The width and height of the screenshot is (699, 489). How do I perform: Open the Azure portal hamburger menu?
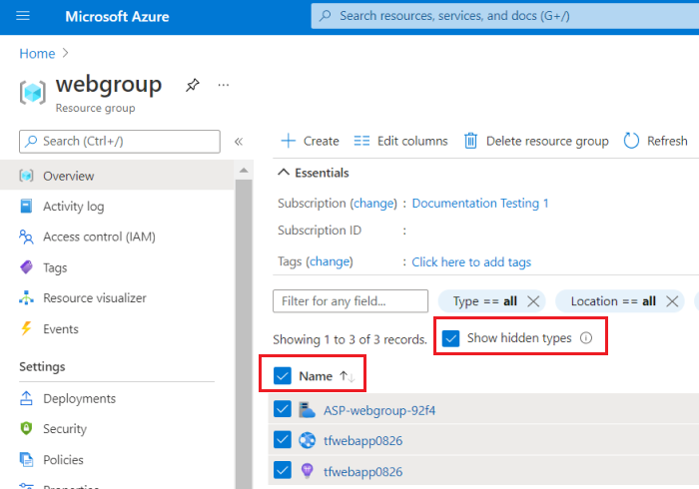(24, 16)
